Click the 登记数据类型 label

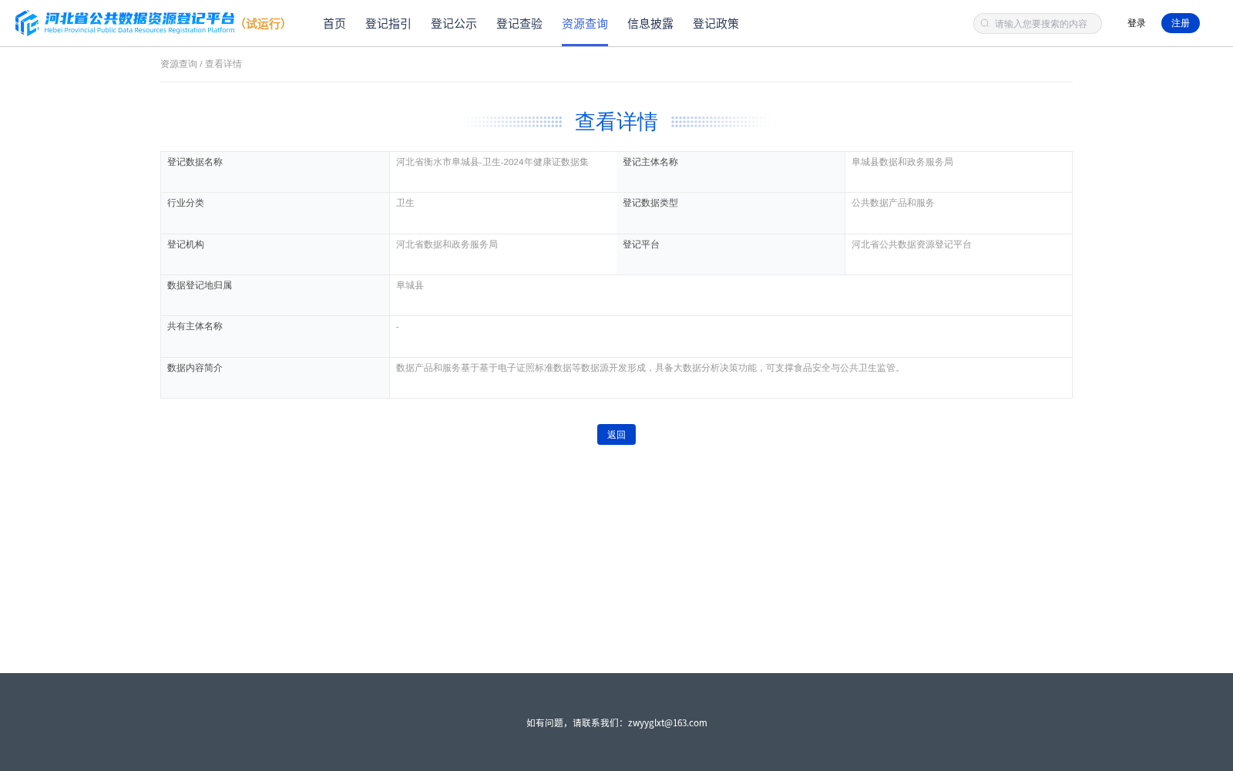[650, 203]
